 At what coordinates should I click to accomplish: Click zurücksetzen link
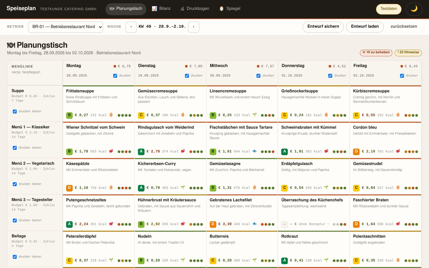404,27
